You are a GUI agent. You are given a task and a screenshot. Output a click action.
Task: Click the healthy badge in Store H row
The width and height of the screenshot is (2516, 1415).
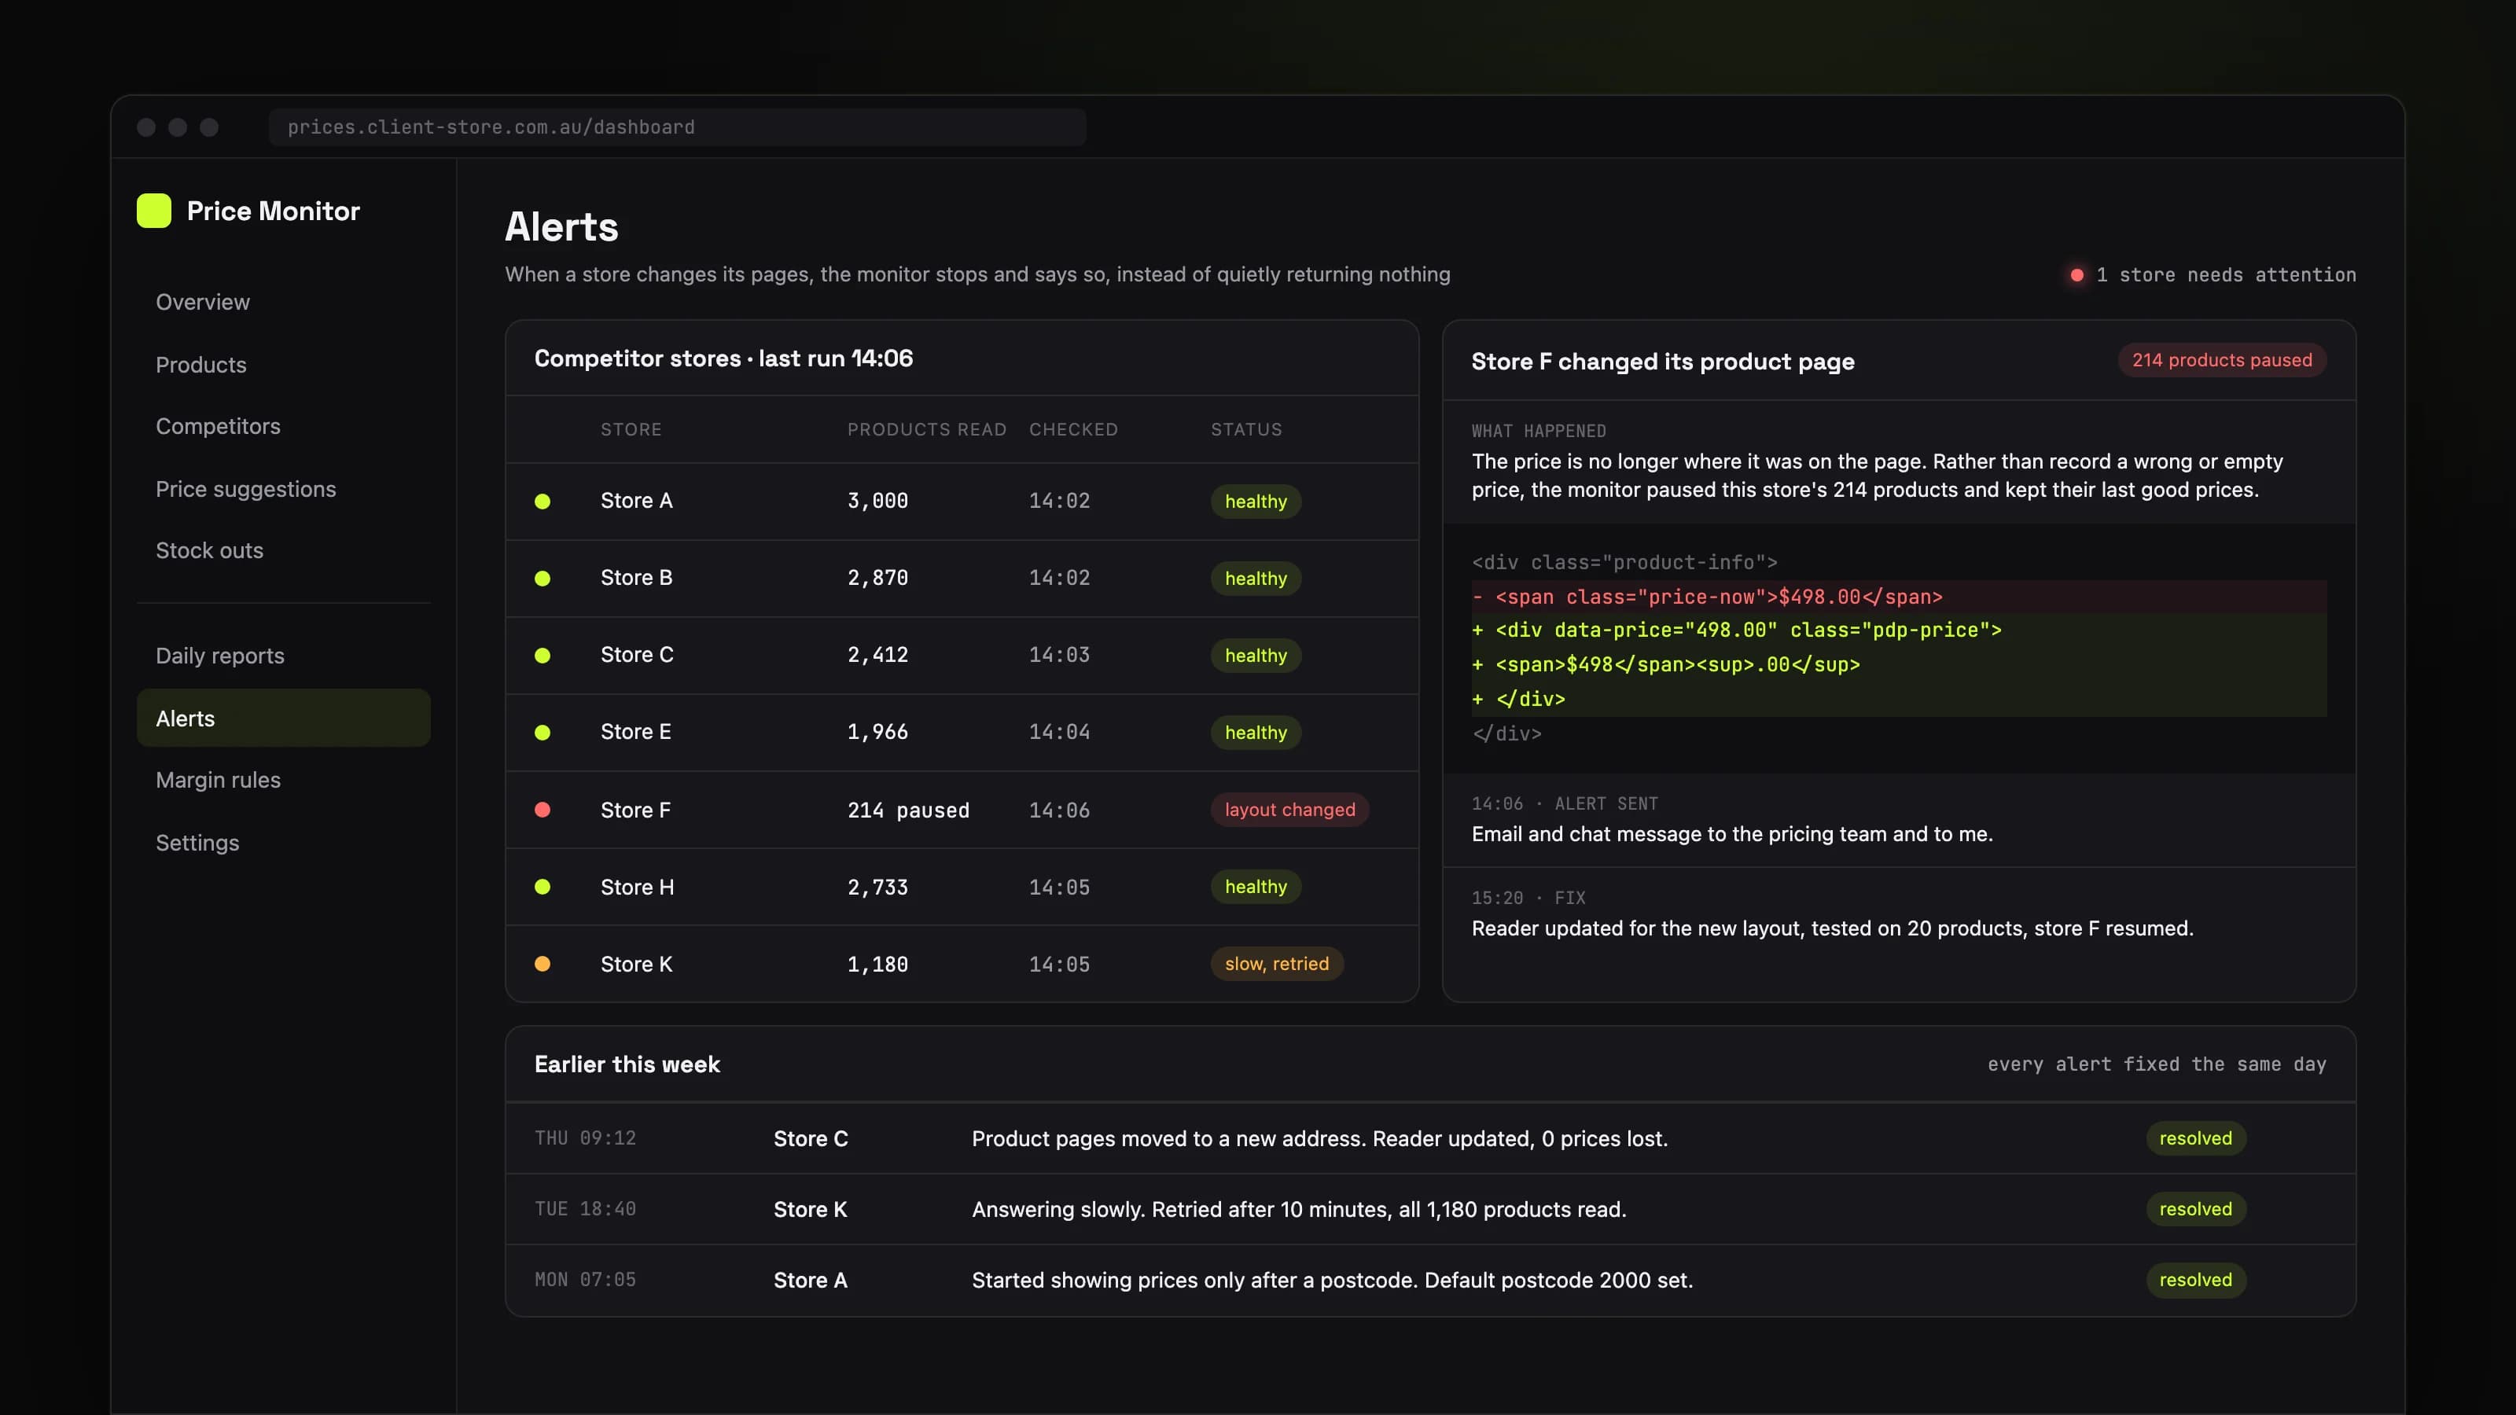click(1255, 887)
